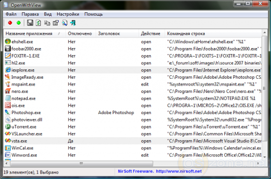The image size is (271, 179).
Task: Click the horizontal scrollbar left arrow
Action: (x=6, y=163)
